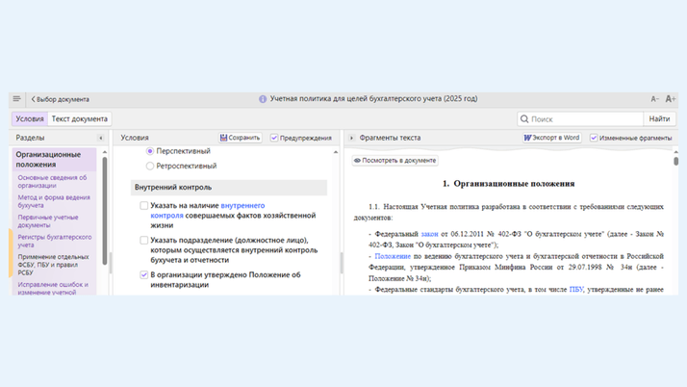Toggle the Измененные фрагменты checkbox
This screenshot has height=387, width=687.
pos(594,138)
